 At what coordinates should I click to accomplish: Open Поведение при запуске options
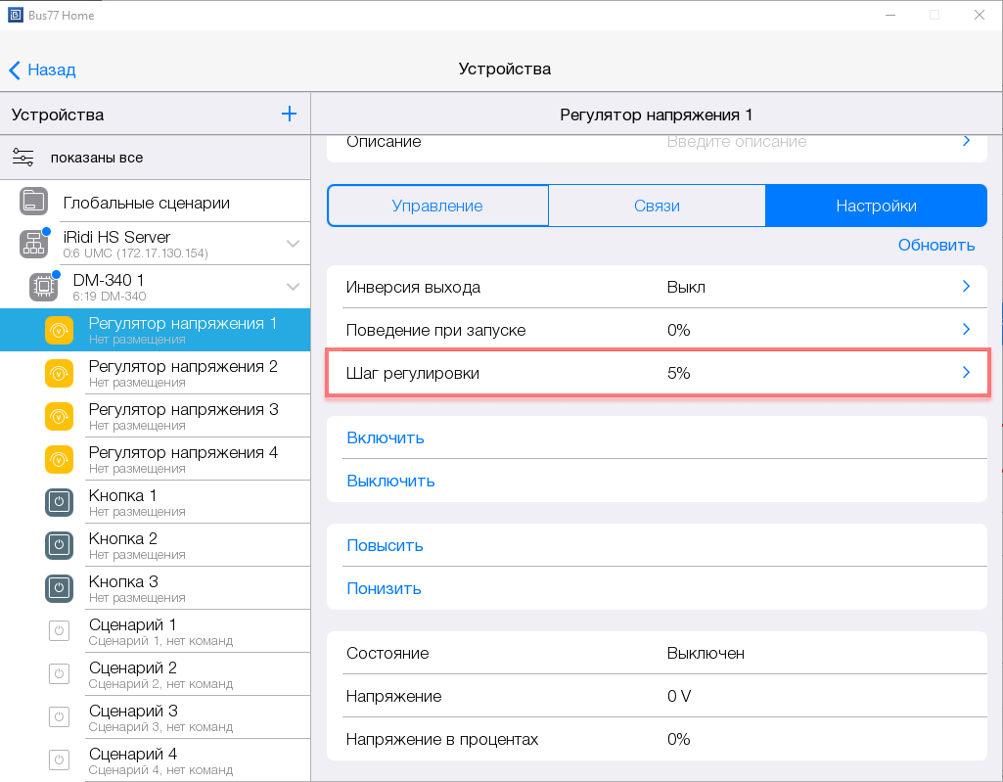pos(966,330)
